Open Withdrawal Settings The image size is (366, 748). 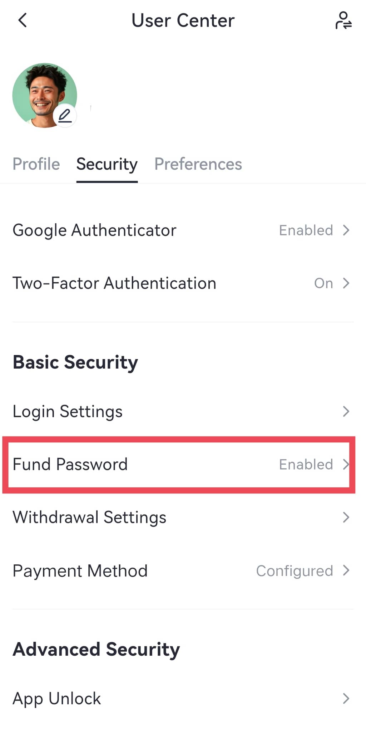[x=89, y=517]
